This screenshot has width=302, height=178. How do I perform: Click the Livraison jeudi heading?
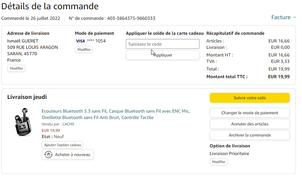(27, 97)
